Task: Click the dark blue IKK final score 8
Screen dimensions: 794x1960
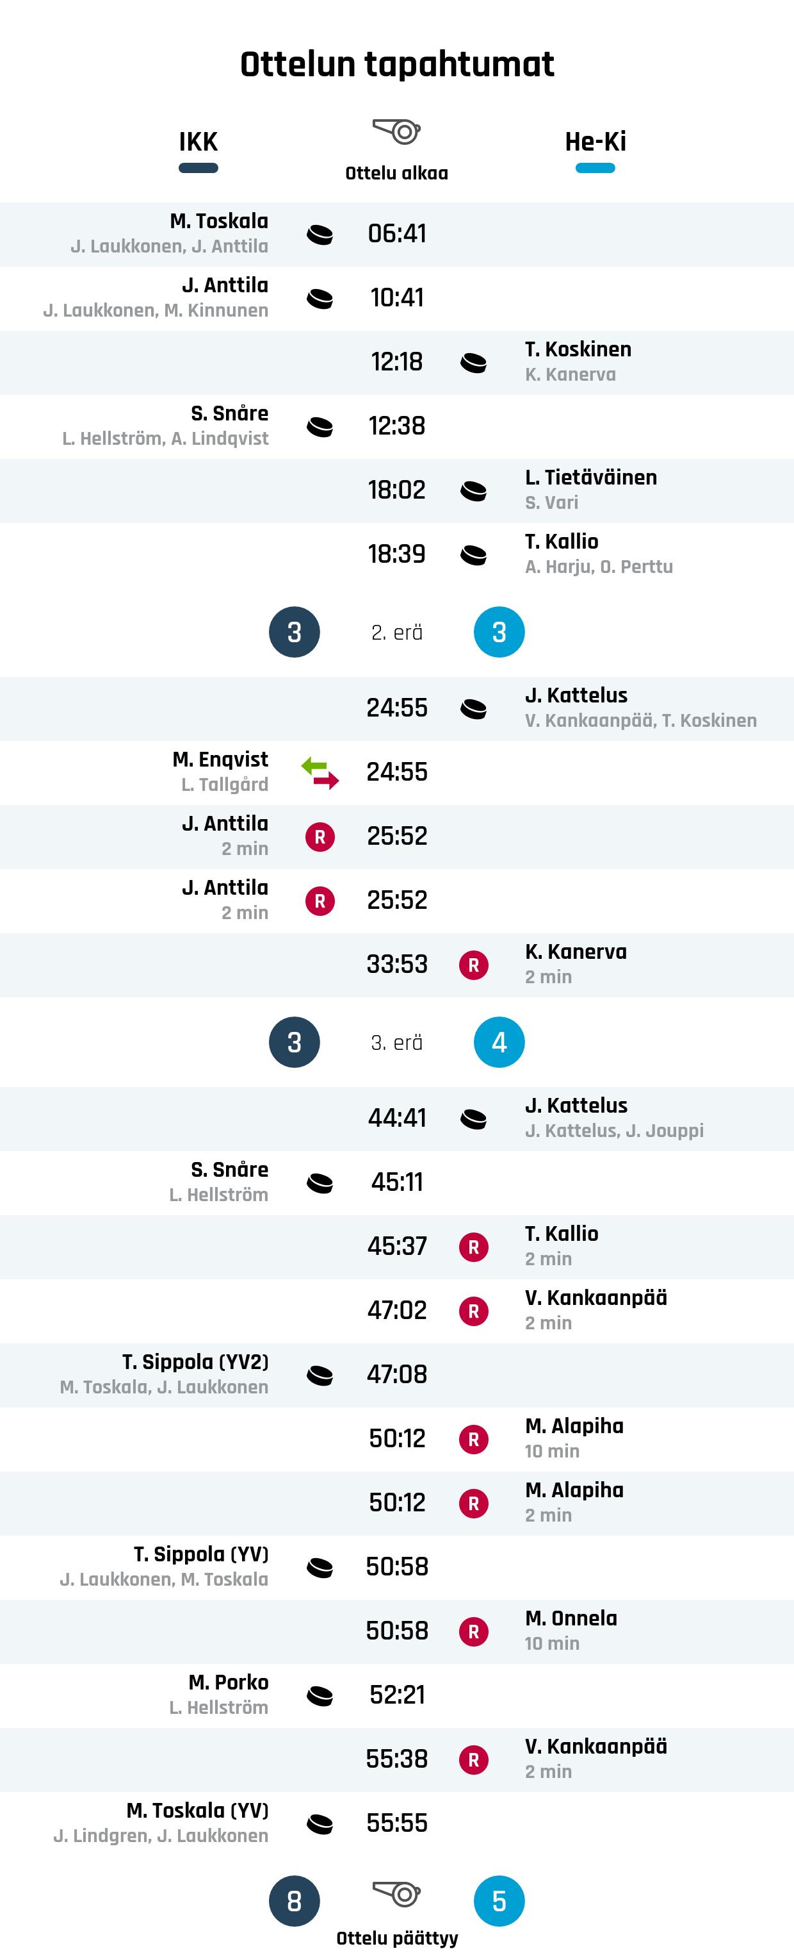Action: click(294, 1900)
